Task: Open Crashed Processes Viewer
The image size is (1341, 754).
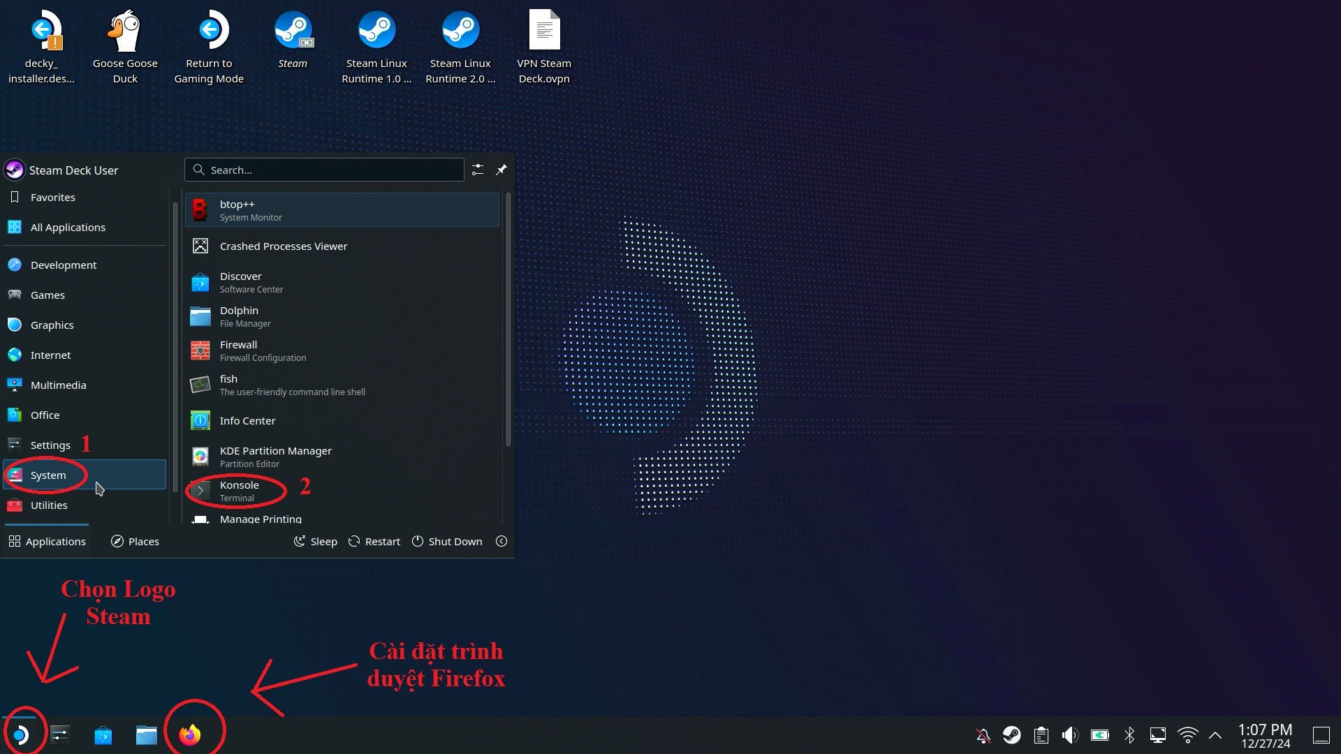Action: [x=342, y=246]
